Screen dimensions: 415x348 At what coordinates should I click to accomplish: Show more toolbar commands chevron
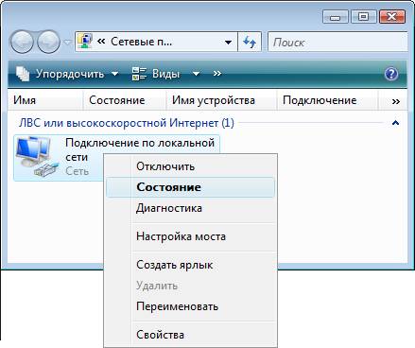tap(216, 74)
